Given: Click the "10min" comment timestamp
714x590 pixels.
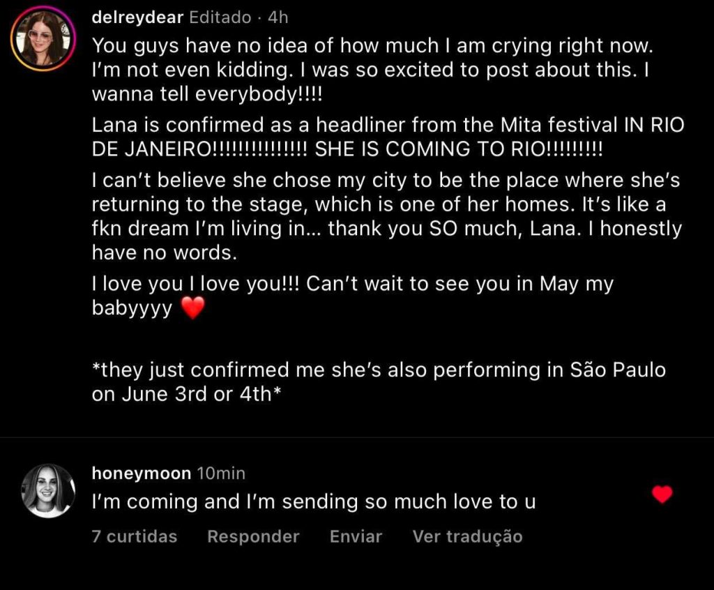Looking at the screenshot, I should point(221,474).
